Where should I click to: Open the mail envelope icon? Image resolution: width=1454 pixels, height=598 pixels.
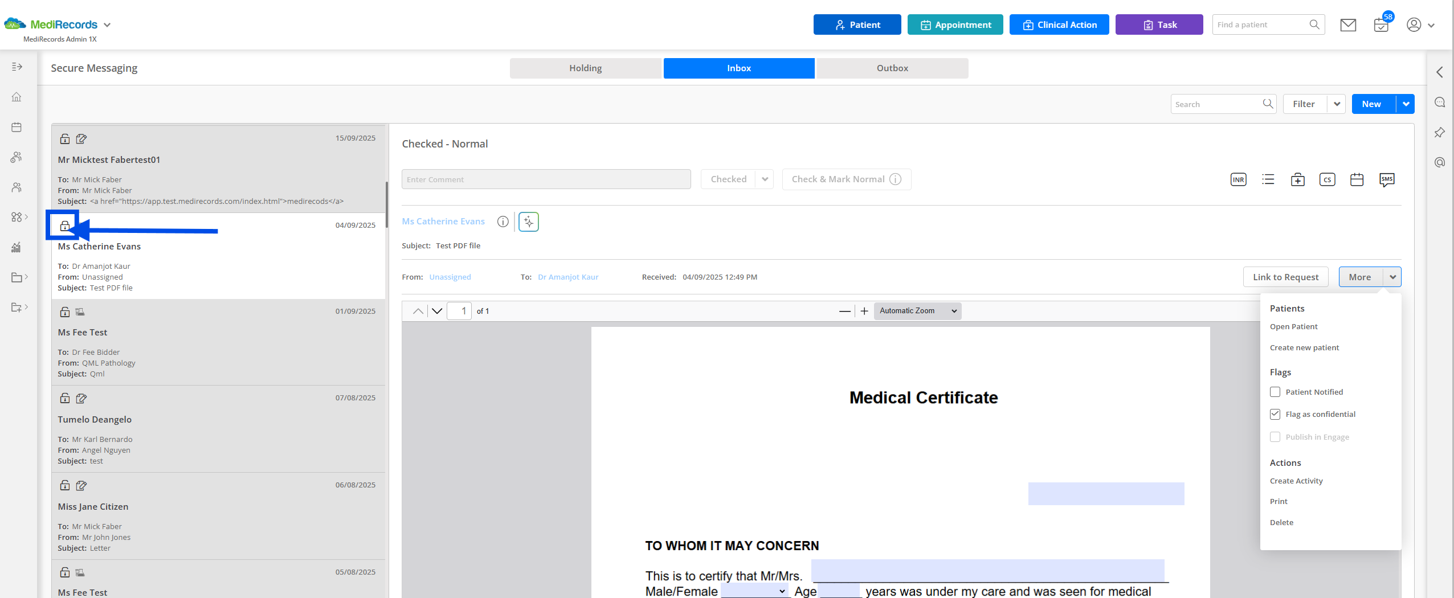point(1348,25)
